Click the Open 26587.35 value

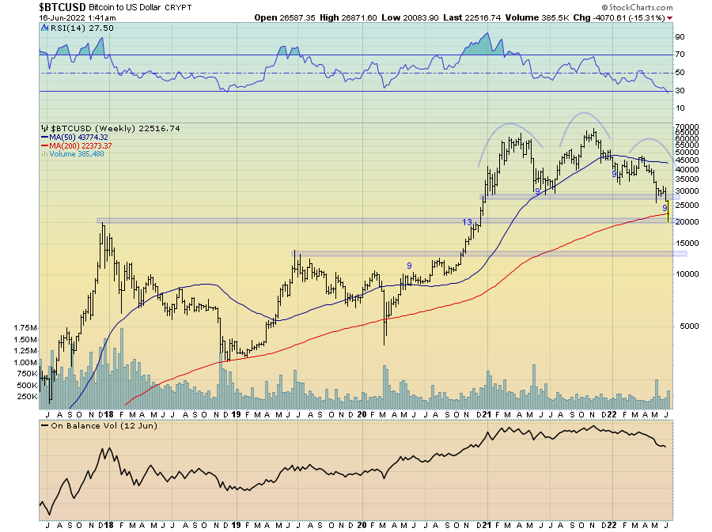[284, 17]
